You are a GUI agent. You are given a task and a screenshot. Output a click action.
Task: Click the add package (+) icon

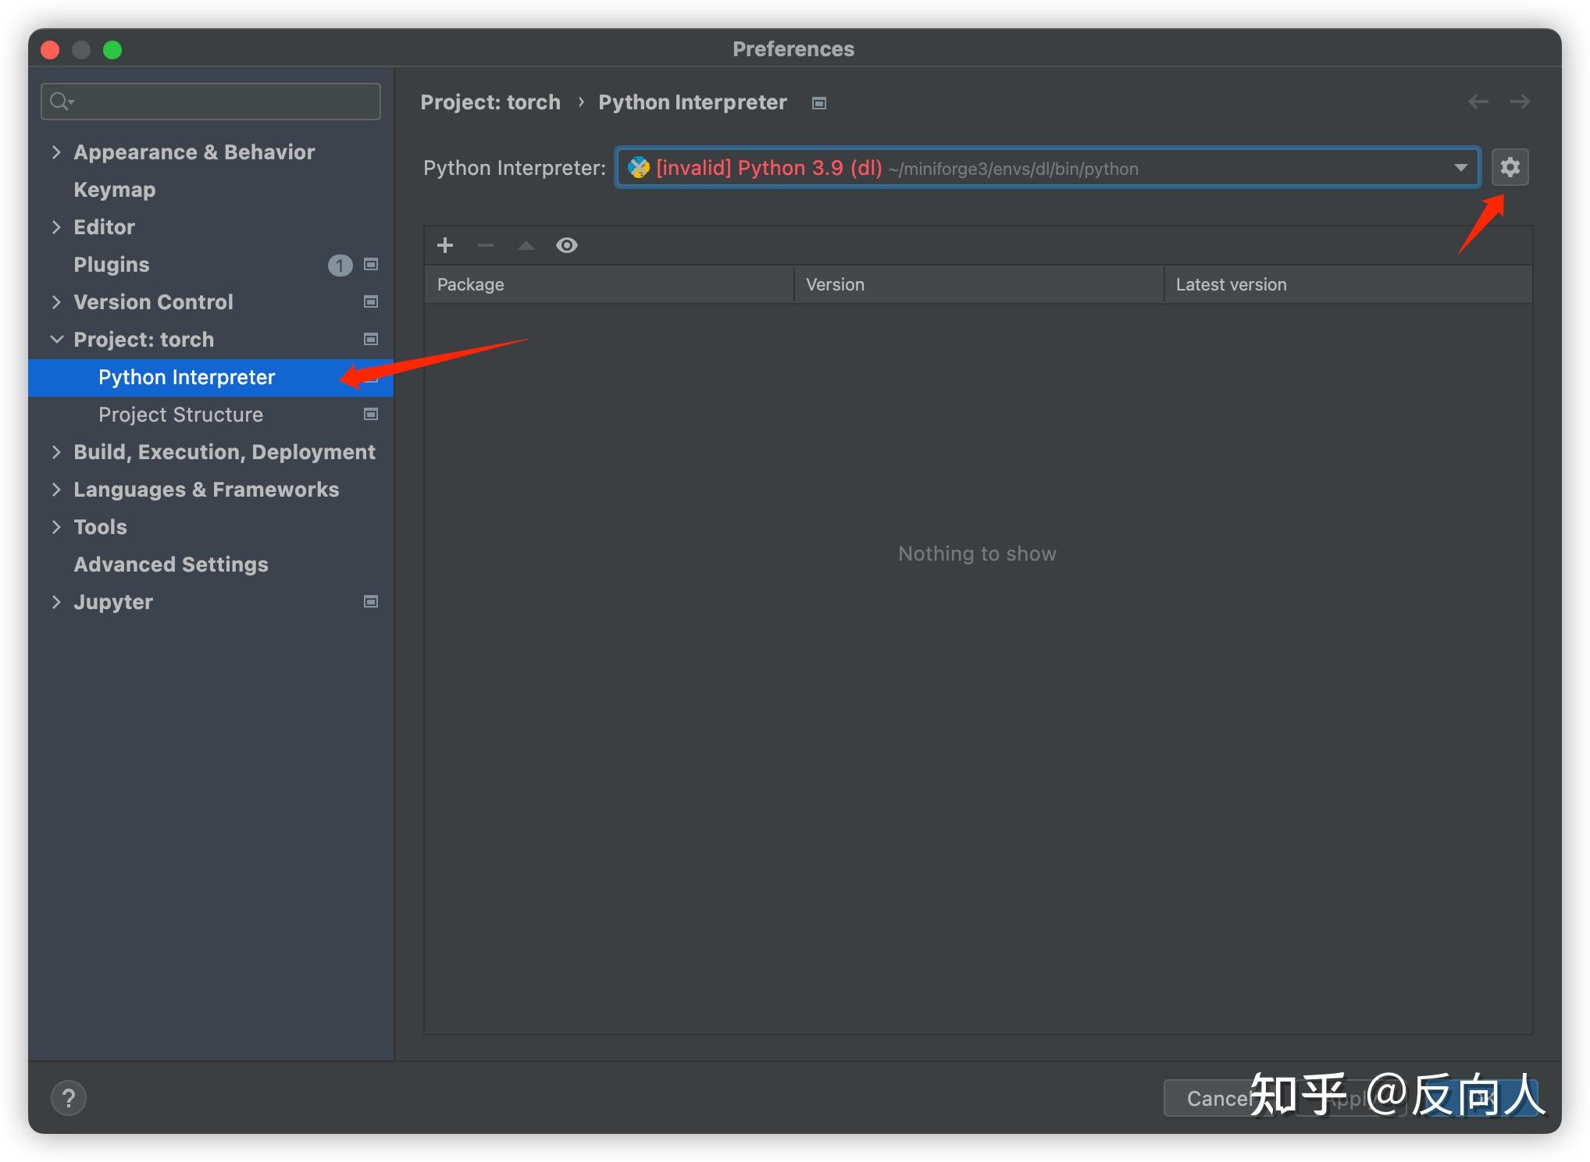pos(444,244)
